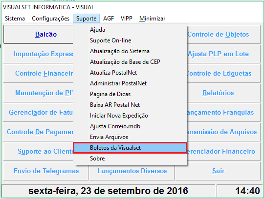The image size is (264, 199).
Task: Open Envio de Telegramas
Action: coord(46,171)
